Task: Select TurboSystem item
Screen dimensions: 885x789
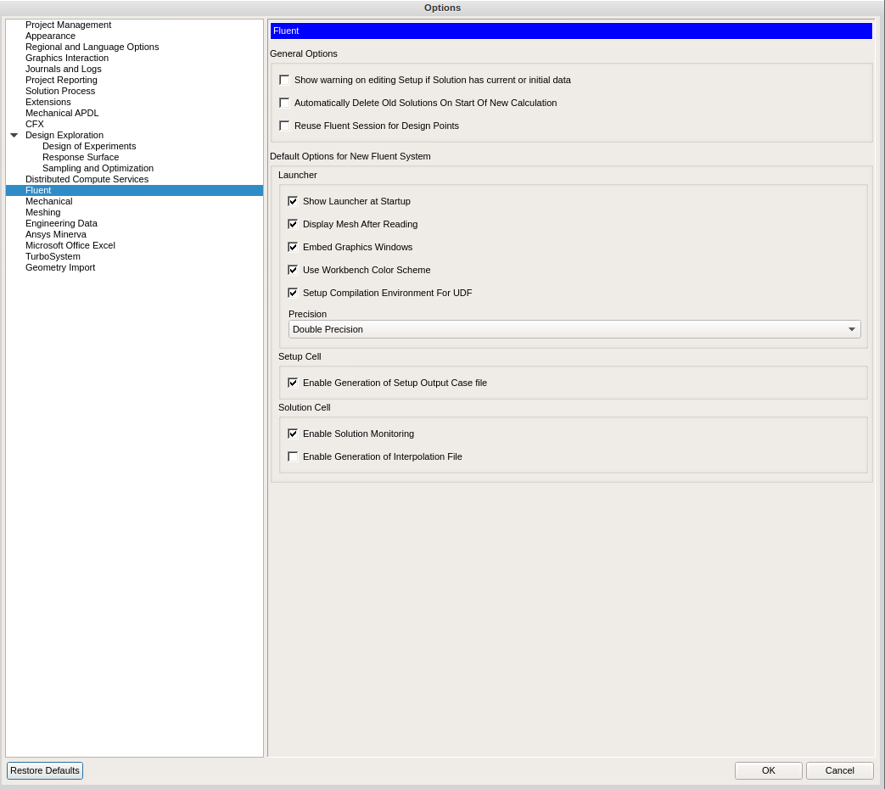Action: click(x=53, y=256)
